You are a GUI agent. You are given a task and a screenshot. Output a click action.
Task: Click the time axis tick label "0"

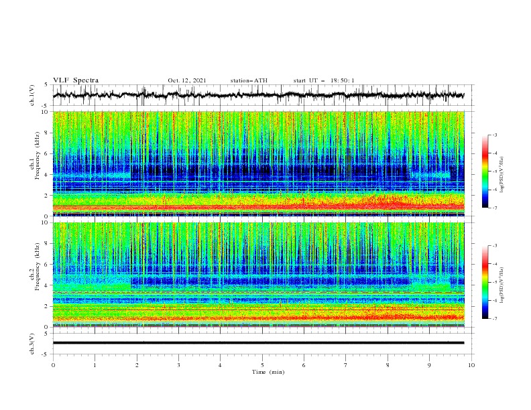point(53,365)
